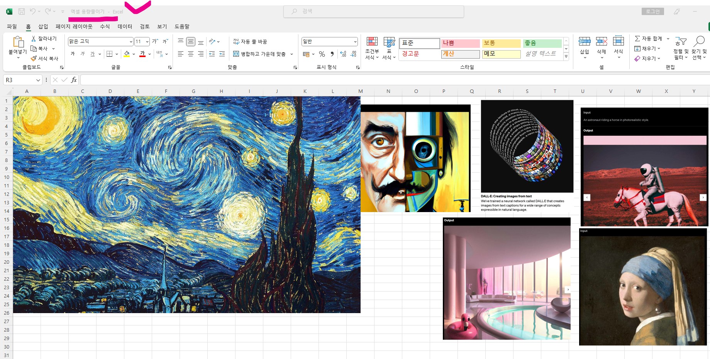The image size is (710, 359).
Task: Click the Insert Function fx icon
Action: [x=74, y=80]
